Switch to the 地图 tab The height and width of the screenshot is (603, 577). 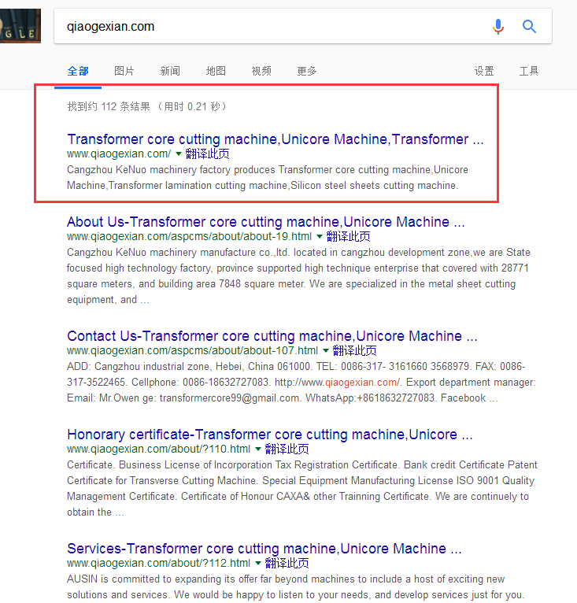(216, 71)
